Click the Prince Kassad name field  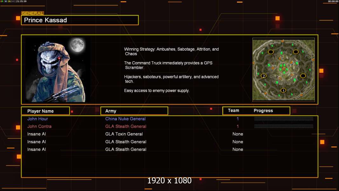tap(80, 20)
